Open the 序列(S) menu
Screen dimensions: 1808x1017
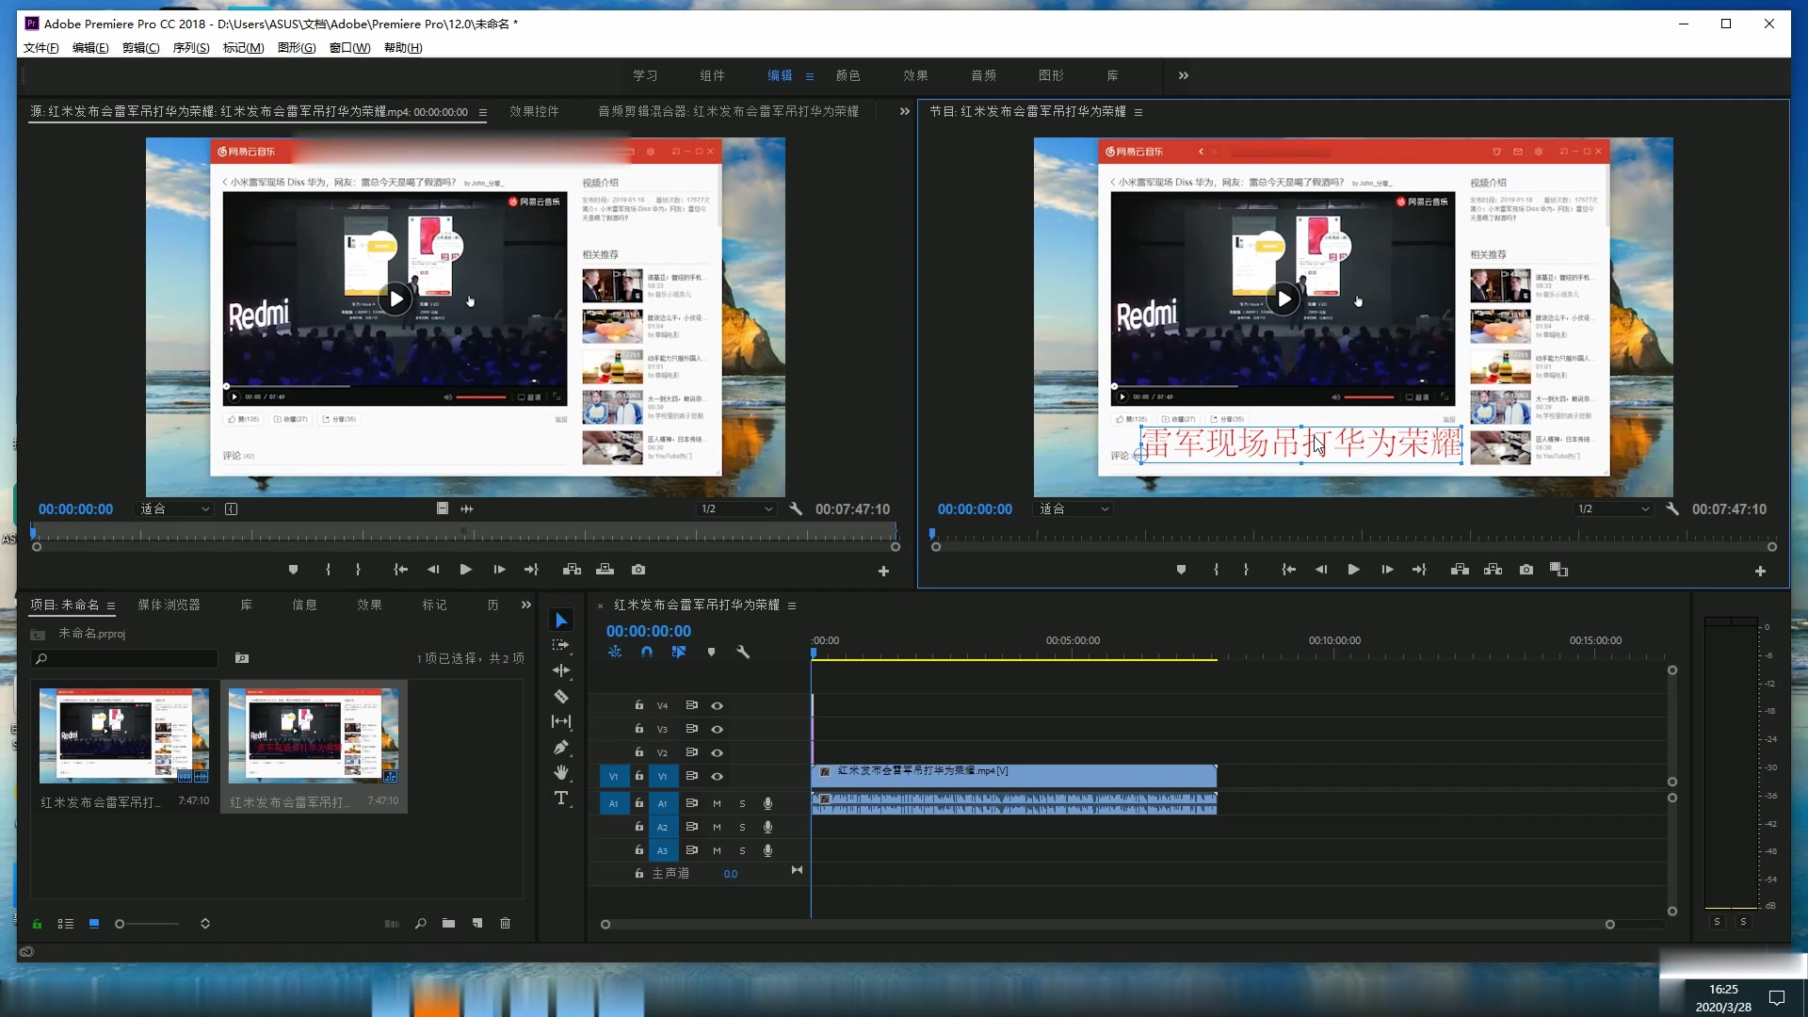pos(190,48)
